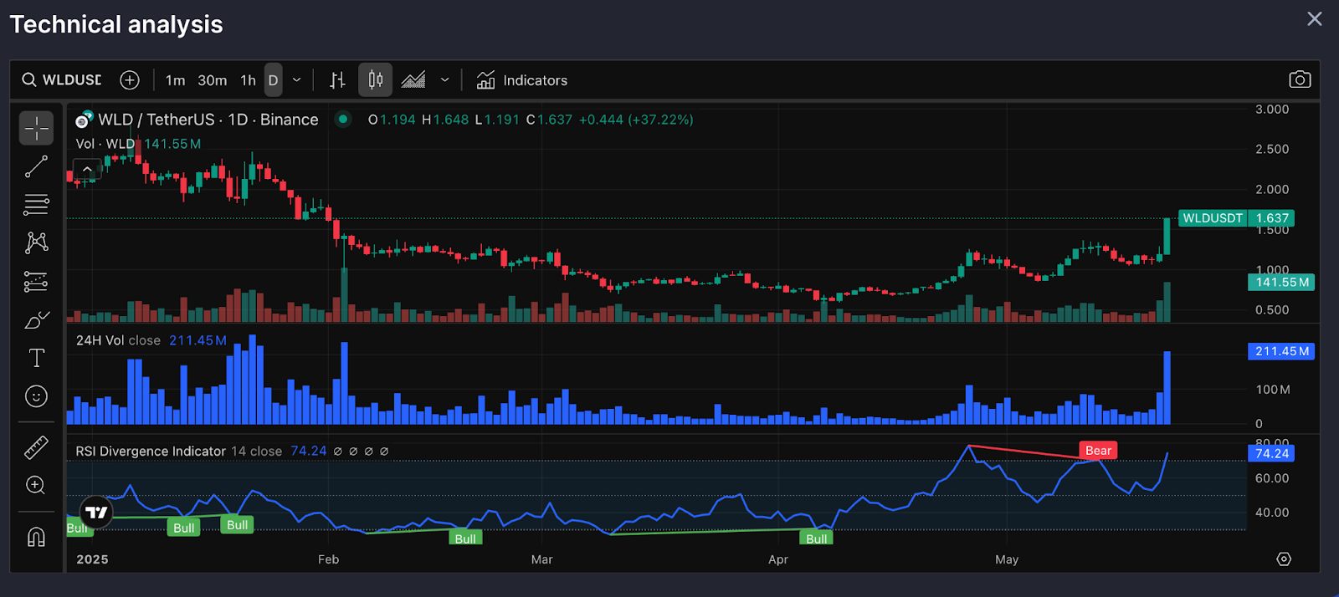Take a chart snapshot with camera icon
1339x597 pixels.
[1300, 79]
